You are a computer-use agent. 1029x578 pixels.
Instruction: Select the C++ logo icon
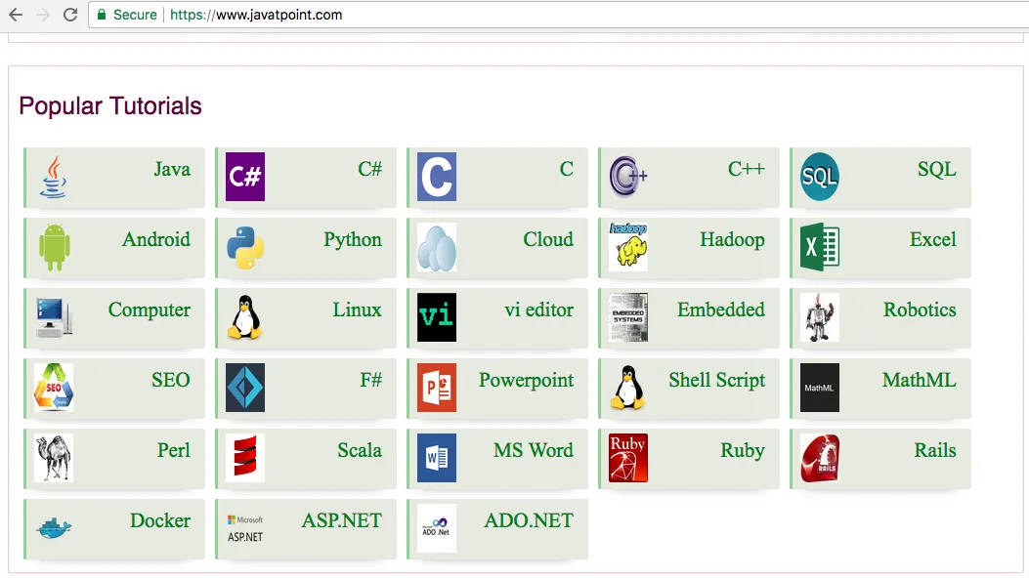pyautogui.click(x=628, y=177)
